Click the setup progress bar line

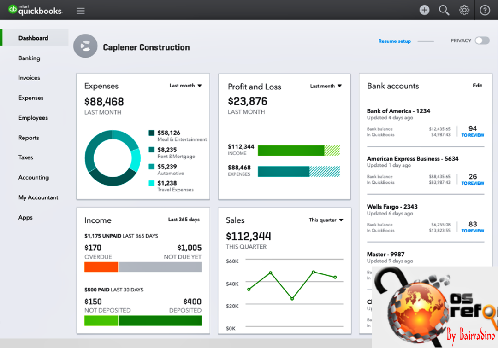coord(426,41)
